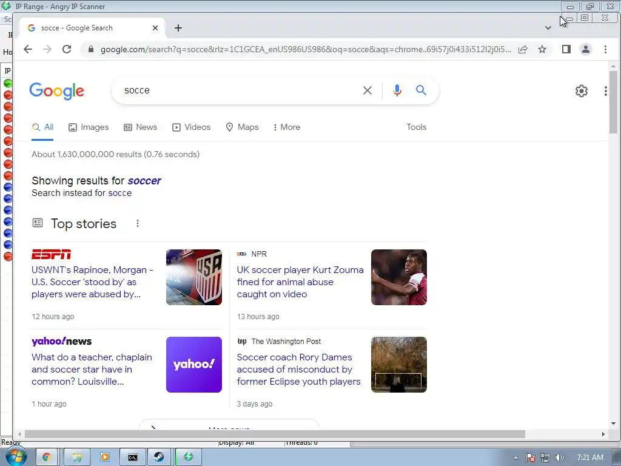View site info via the padlock icon
Screen dimensions: 621x466
[91, 49]
